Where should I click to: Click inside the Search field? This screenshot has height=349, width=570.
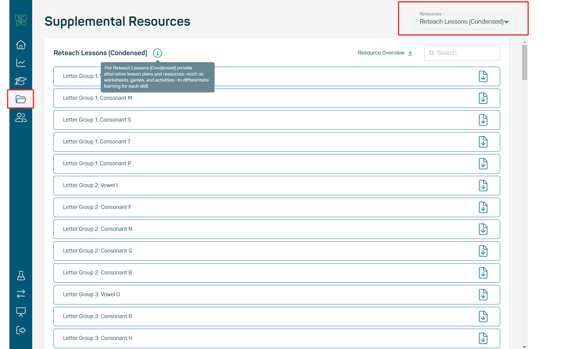(462, 53)
